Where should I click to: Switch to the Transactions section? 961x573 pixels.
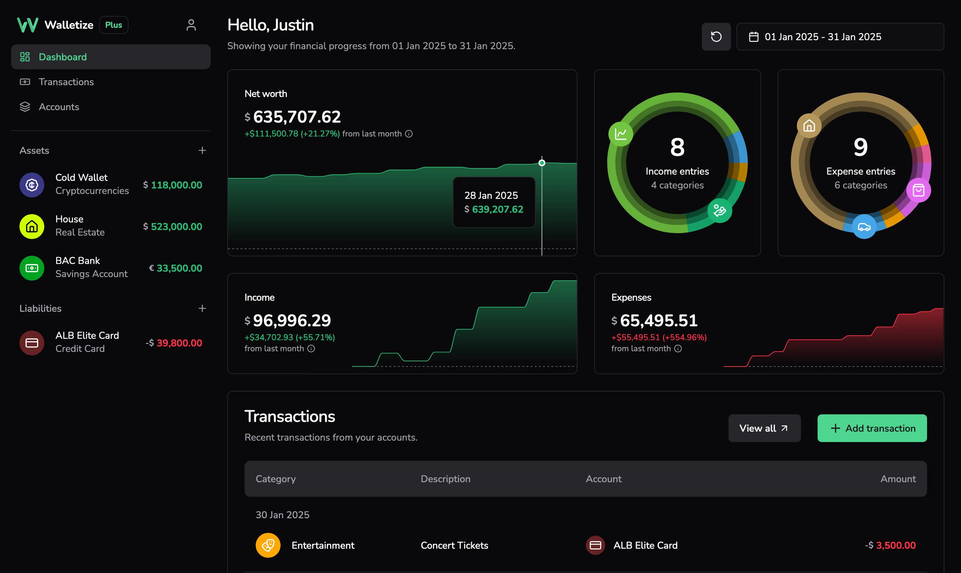66,81
